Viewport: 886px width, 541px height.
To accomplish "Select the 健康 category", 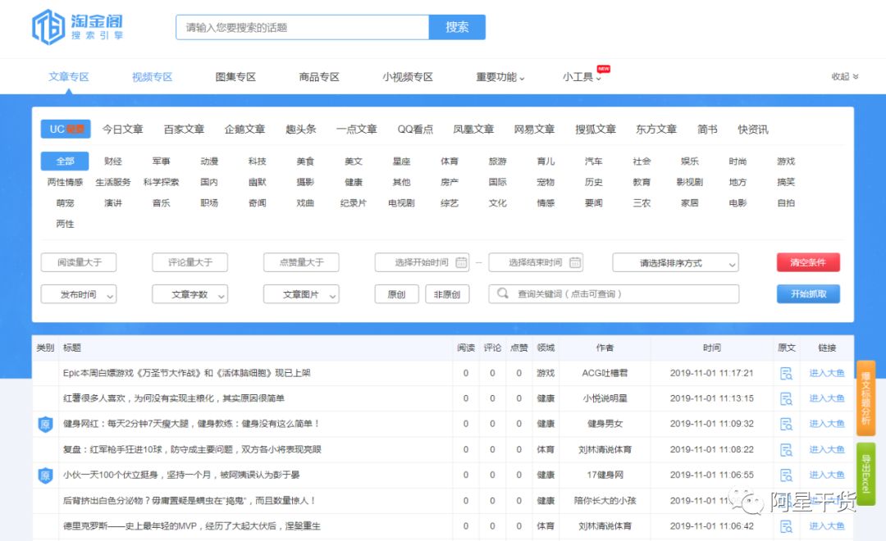I will pyautogui.click(x=353, y=183).
